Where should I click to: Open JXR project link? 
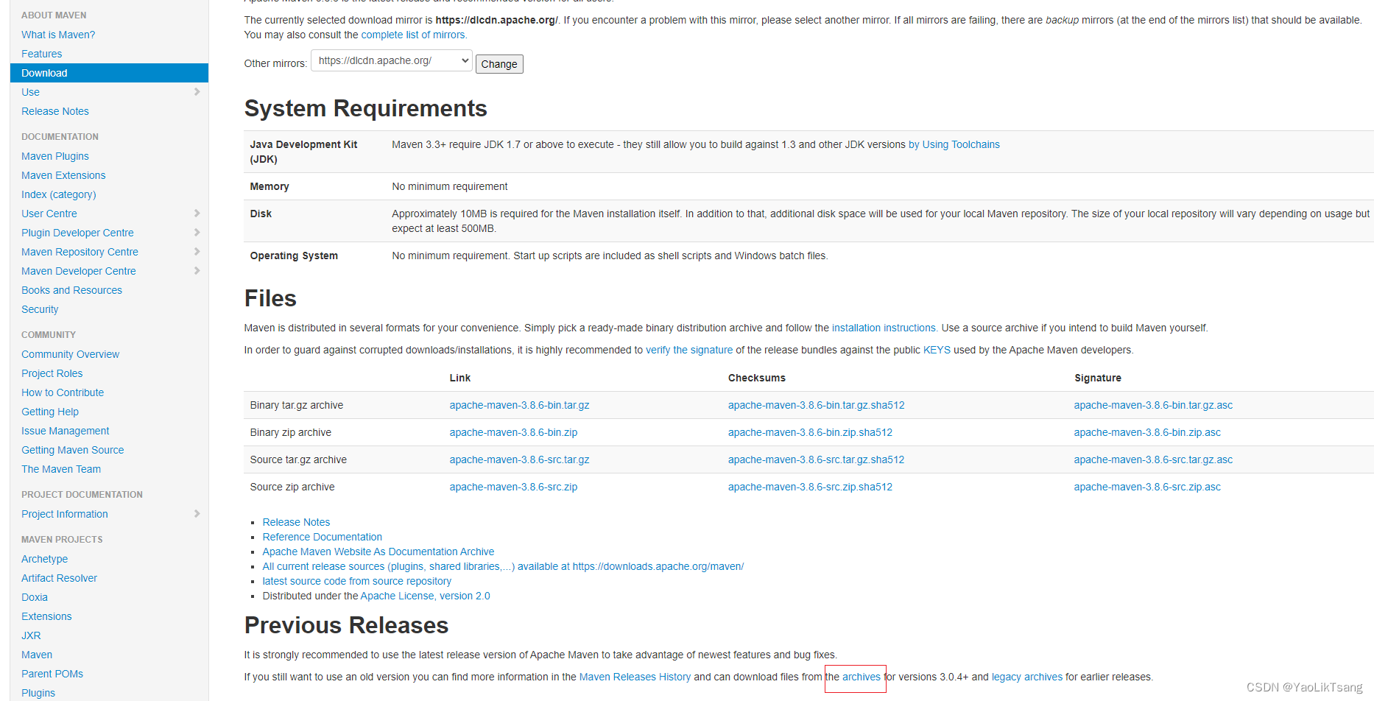31,635
